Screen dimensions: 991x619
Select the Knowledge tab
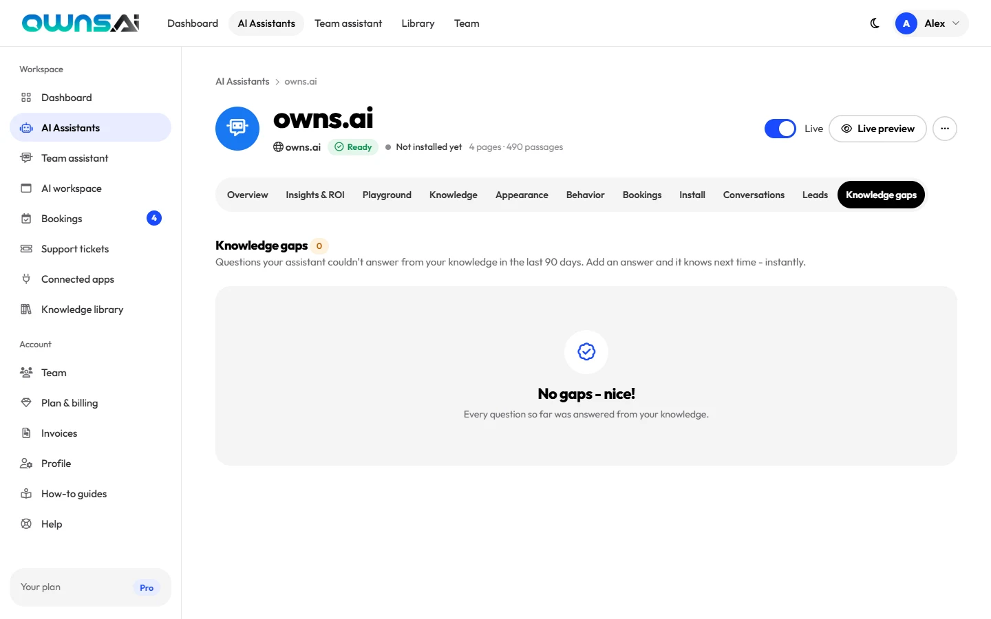point(454,195)
